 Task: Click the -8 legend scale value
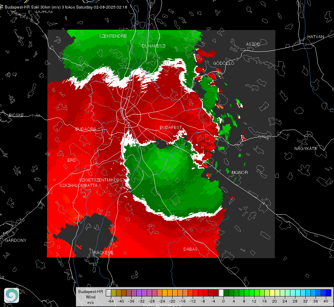point(203,301)
